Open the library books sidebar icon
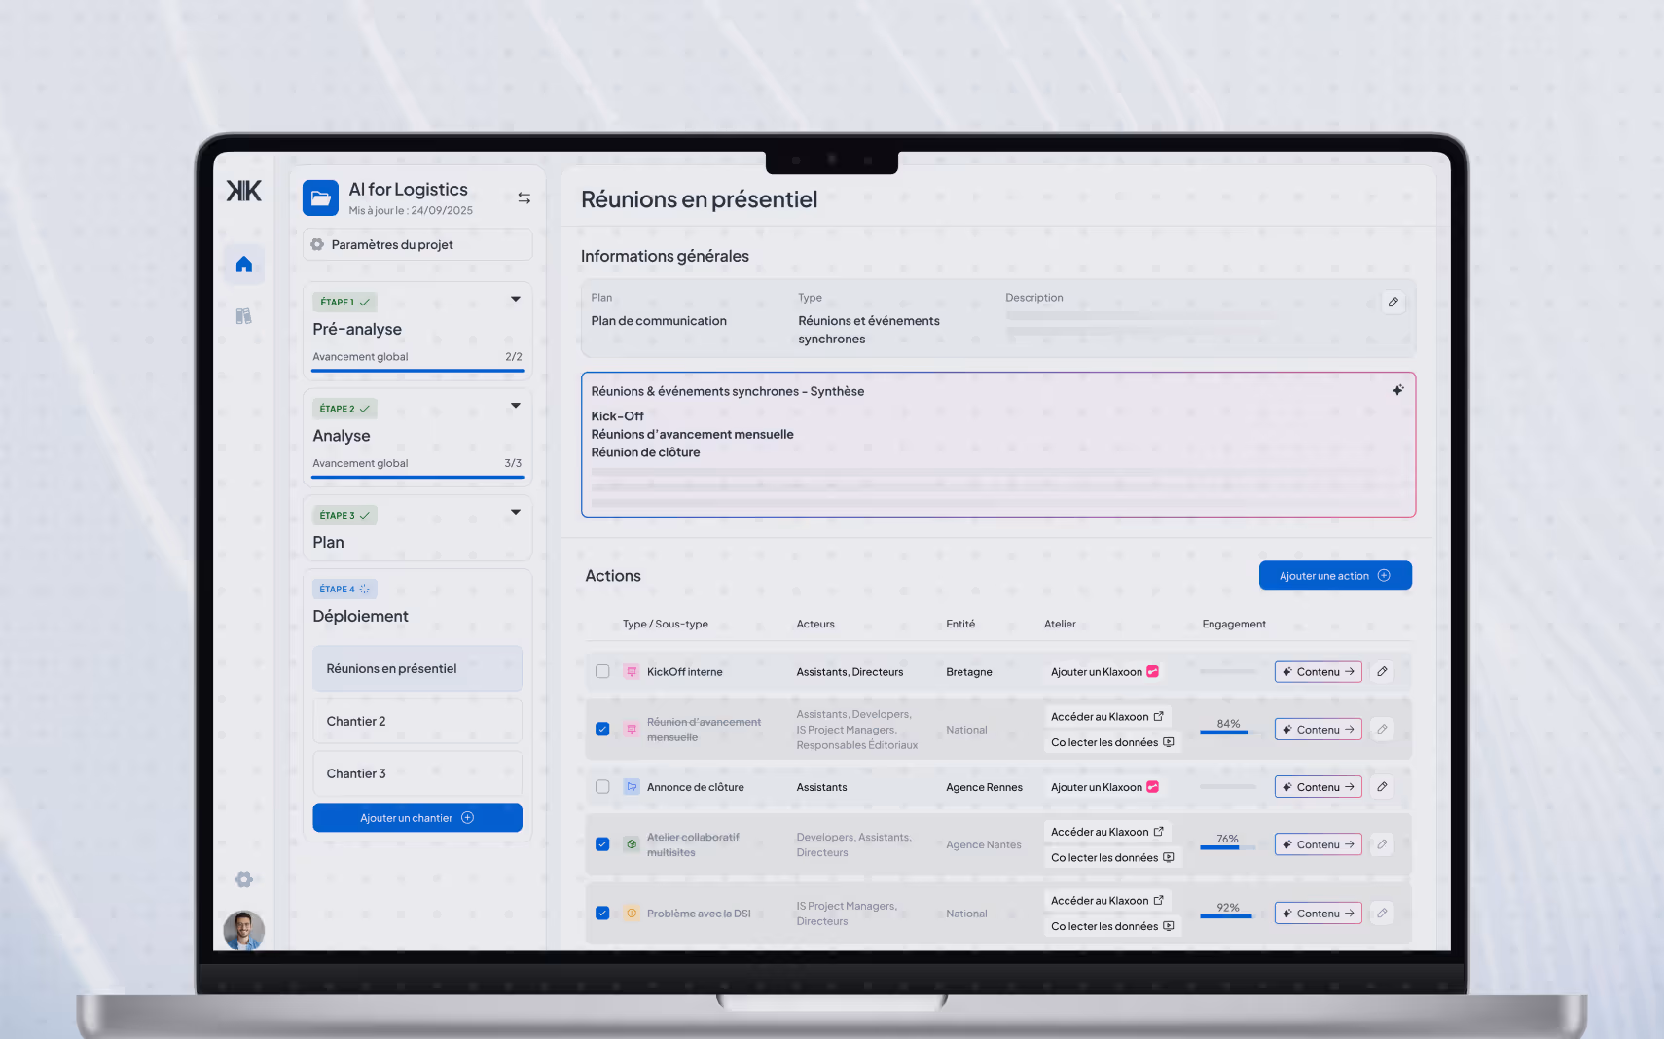 pyautogui.click(x=244, y=316)
